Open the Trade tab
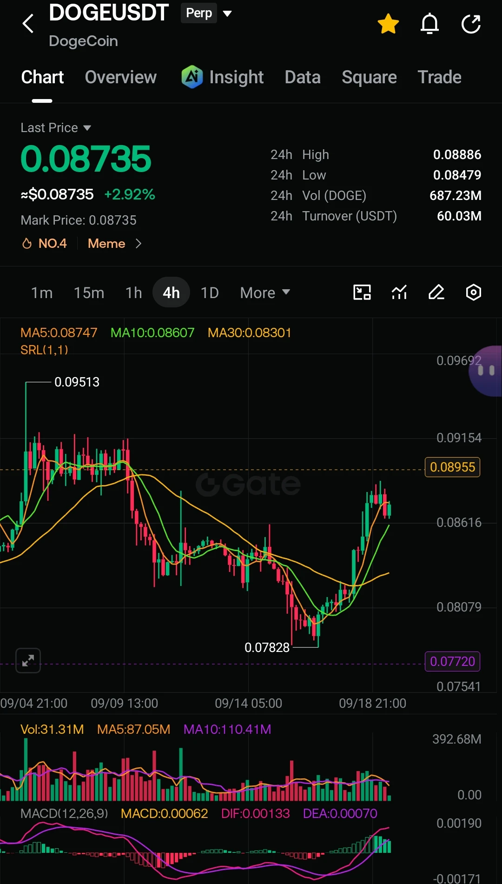502x884 pixels. [439, 77]
